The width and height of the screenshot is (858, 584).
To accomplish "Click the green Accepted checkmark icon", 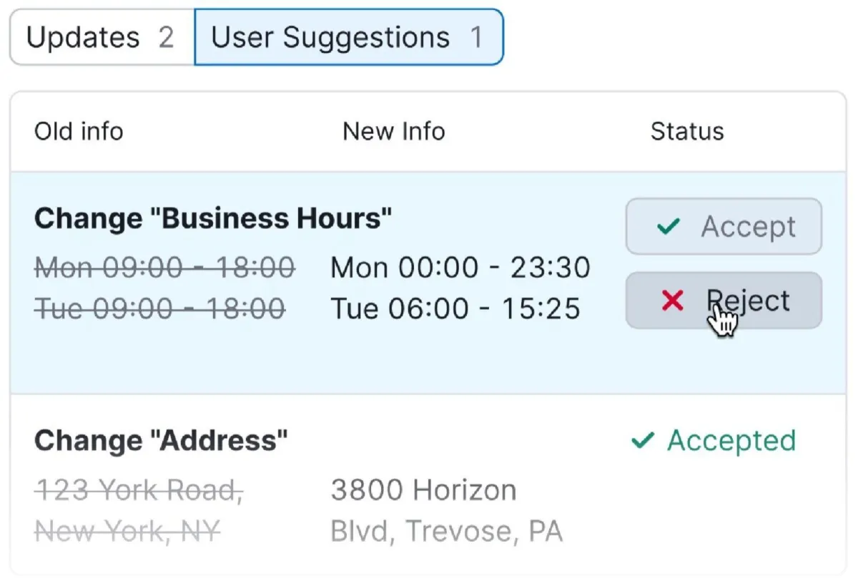I will (642, 441).
